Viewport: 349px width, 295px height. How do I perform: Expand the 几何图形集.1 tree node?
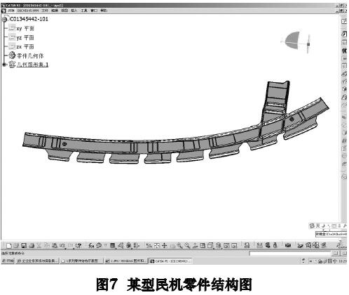point(4,65)
